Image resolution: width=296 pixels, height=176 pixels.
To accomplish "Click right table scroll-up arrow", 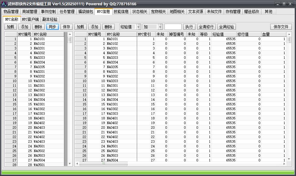I will point(289,34).
